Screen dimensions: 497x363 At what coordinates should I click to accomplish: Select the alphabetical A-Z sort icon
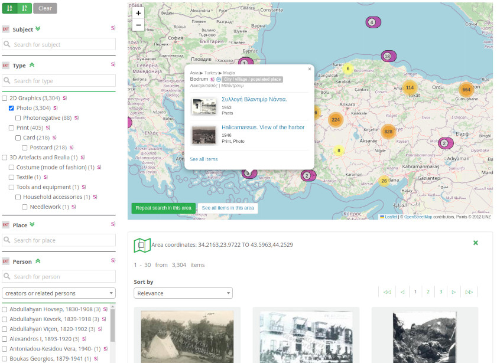8,8
